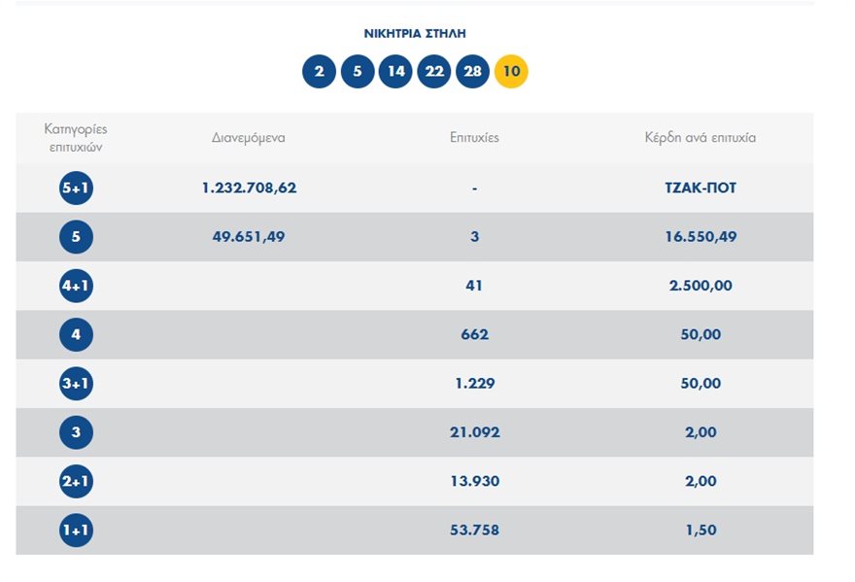Click the ΤΖΑΚ-ΠΟΤ text

coord(694,188)
